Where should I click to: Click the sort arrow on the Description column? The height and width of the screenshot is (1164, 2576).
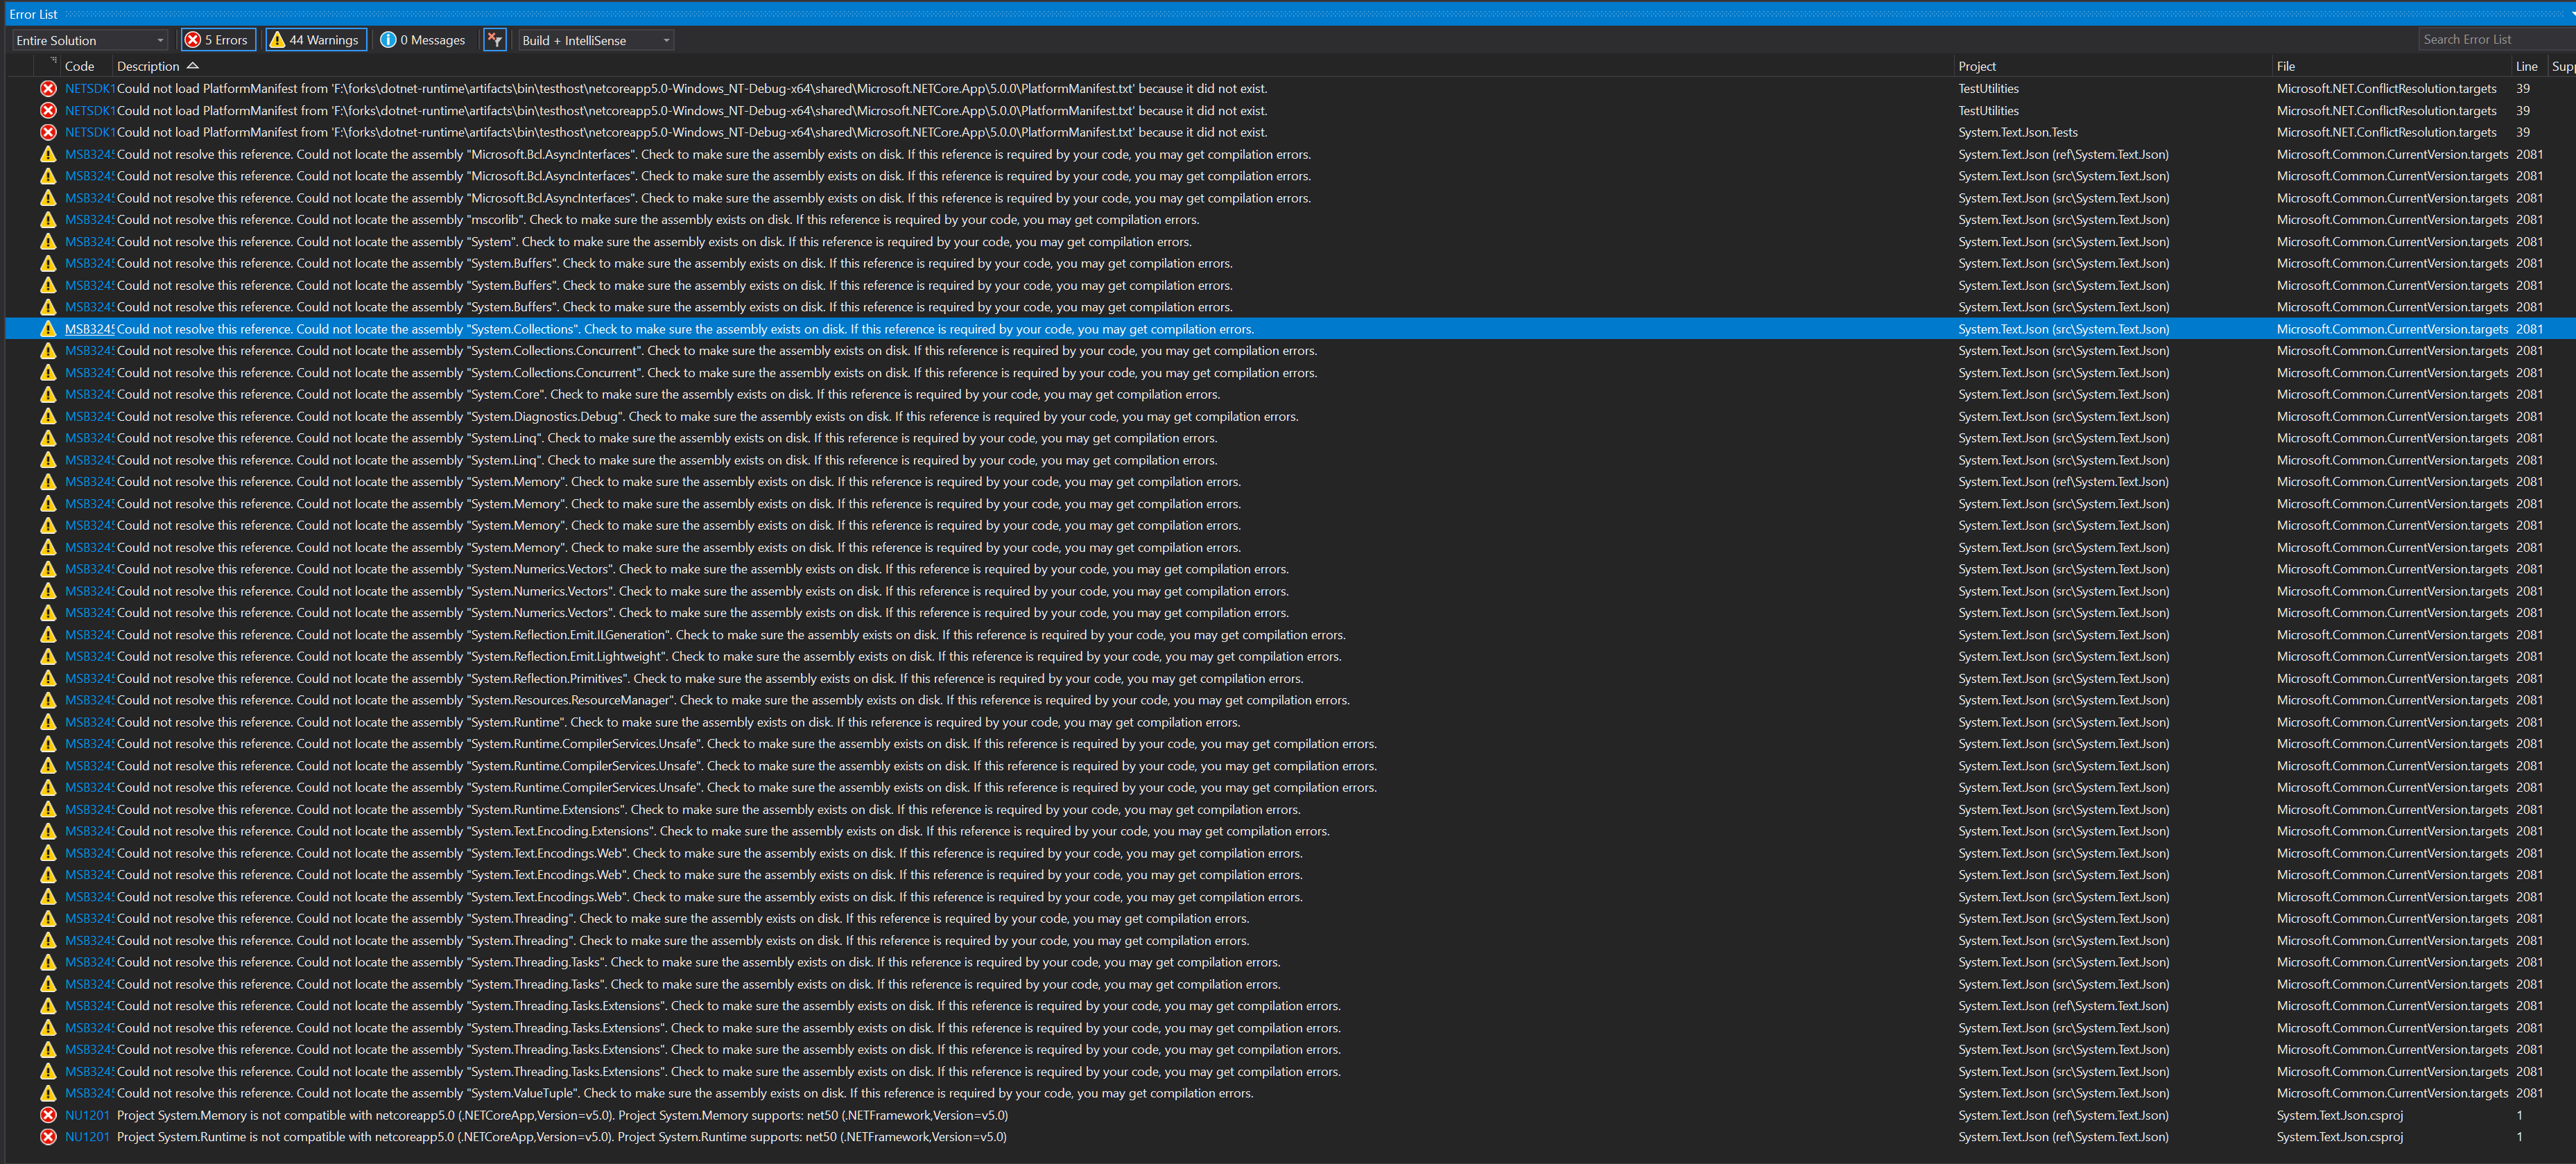192,65
